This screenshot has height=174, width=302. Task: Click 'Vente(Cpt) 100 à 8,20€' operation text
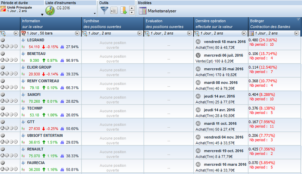point(214,61)
